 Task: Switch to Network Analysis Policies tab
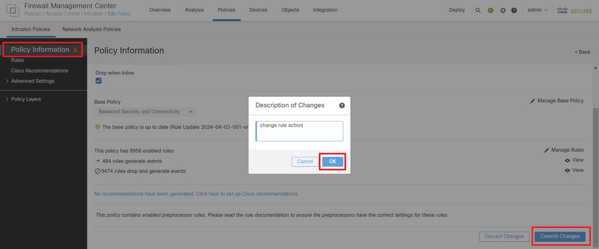click(x=92, y=29)
